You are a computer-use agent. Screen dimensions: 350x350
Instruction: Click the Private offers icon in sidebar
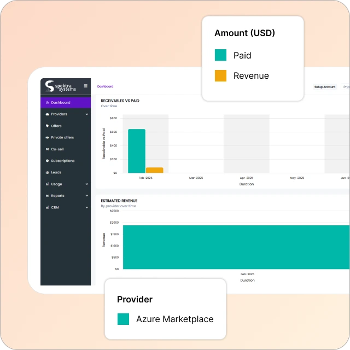[48, 137]
